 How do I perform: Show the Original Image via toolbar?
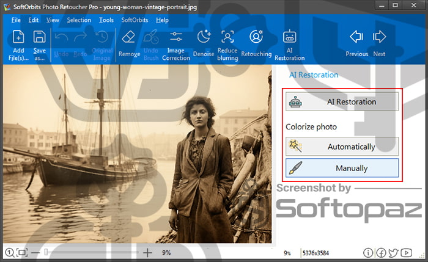pos(102,37)
